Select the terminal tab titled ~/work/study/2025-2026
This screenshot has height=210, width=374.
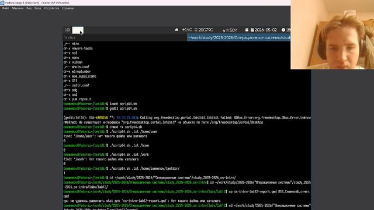pyautogui.click(x=239, y=37)
